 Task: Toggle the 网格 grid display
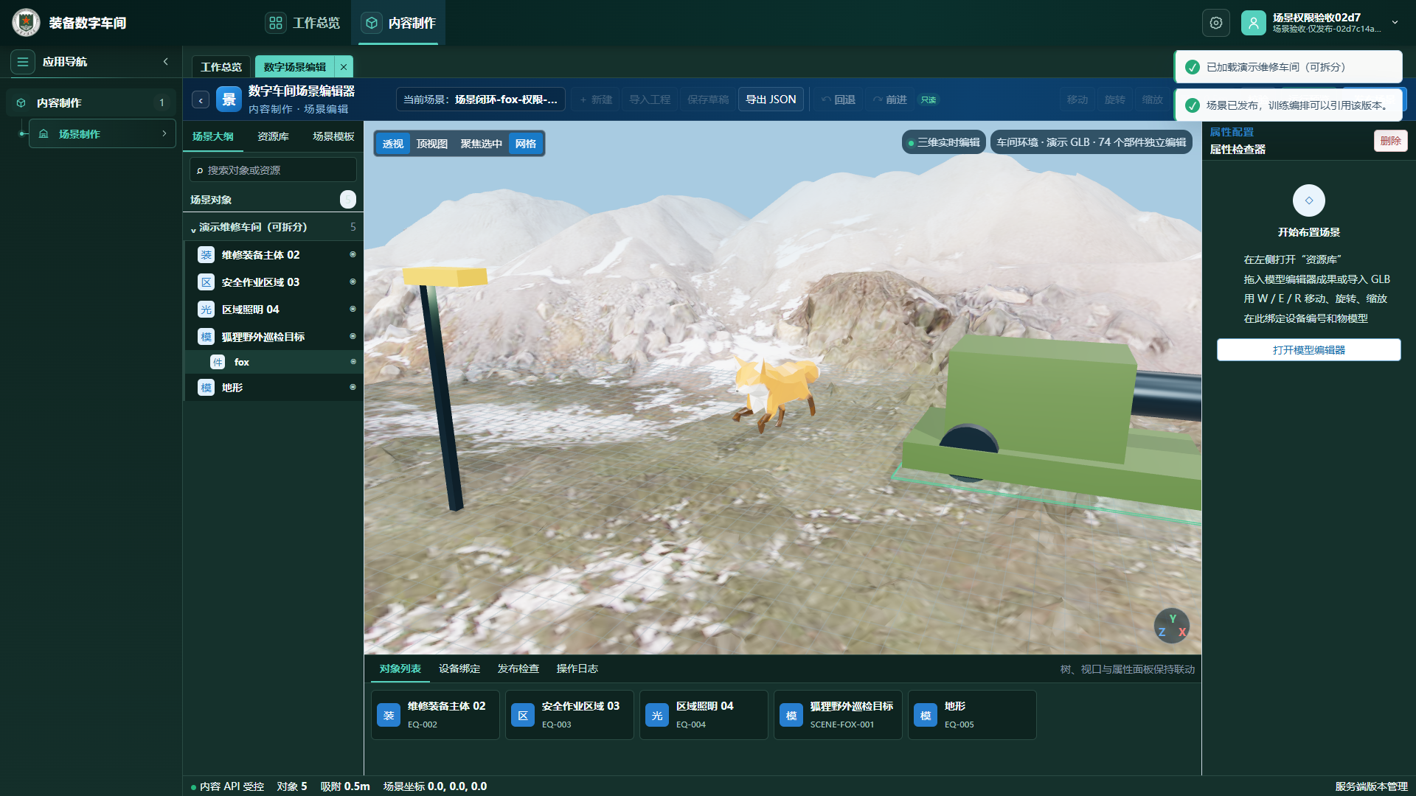[526, 144]
